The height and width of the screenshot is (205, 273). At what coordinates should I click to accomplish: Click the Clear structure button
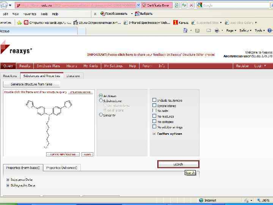(x=87, y=154)
